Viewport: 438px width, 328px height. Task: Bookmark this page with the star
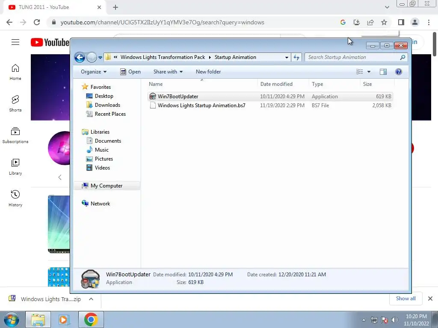(384, 22)
